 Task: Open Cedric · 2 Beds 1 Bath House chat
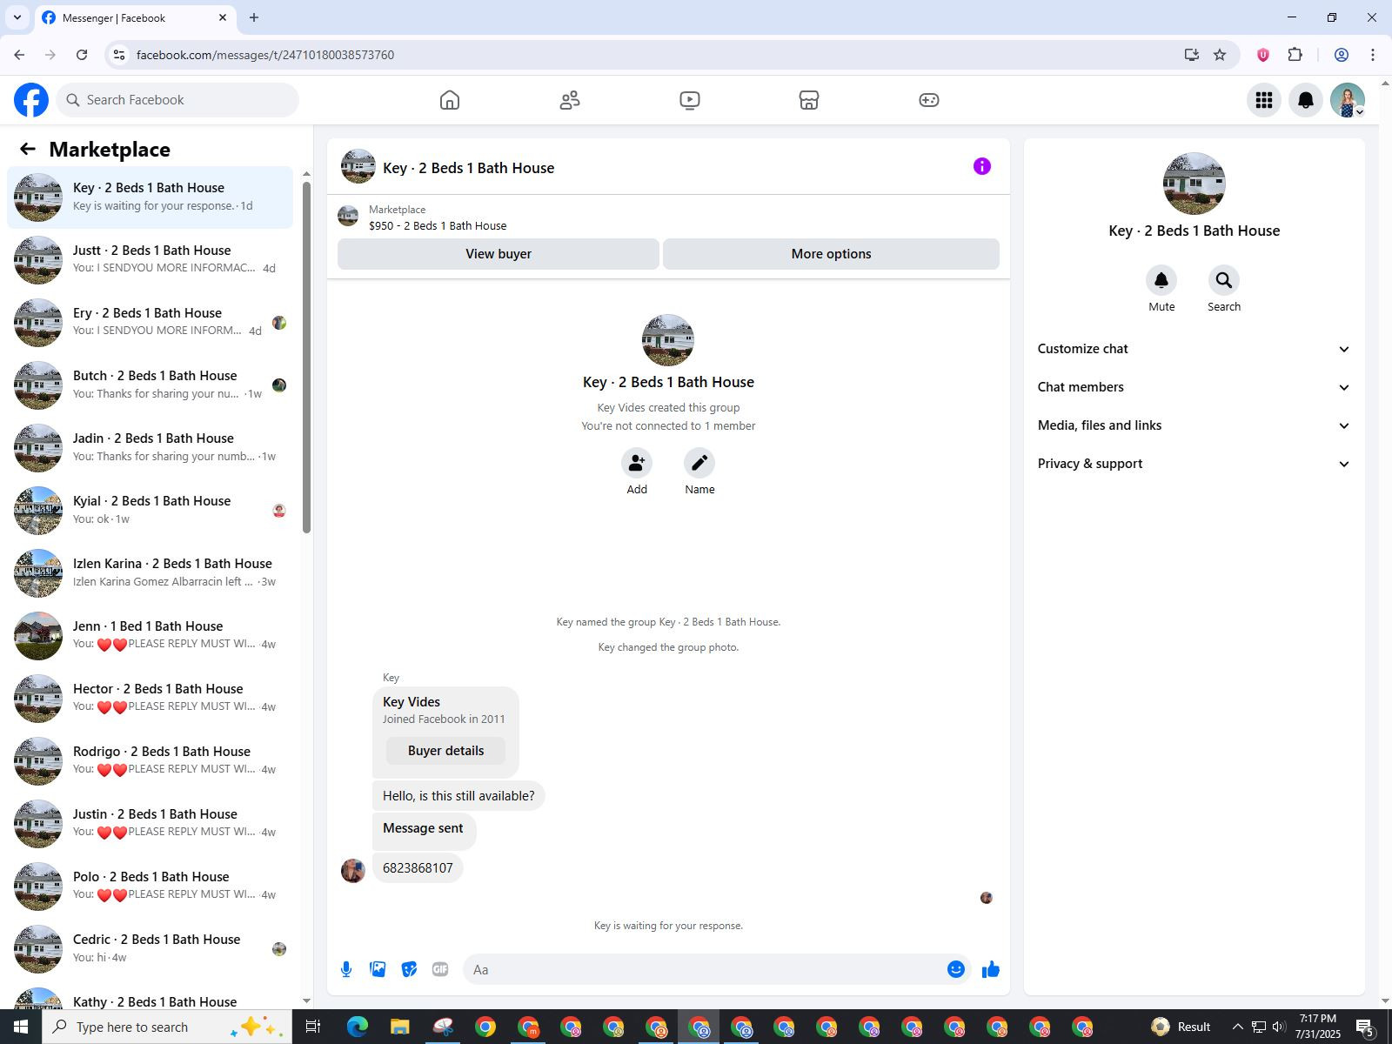click(x=150, y=949)
